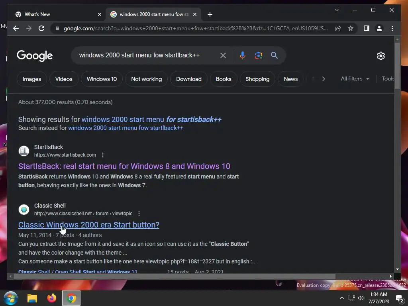Reload the current Google page

(x=41, y=28)
